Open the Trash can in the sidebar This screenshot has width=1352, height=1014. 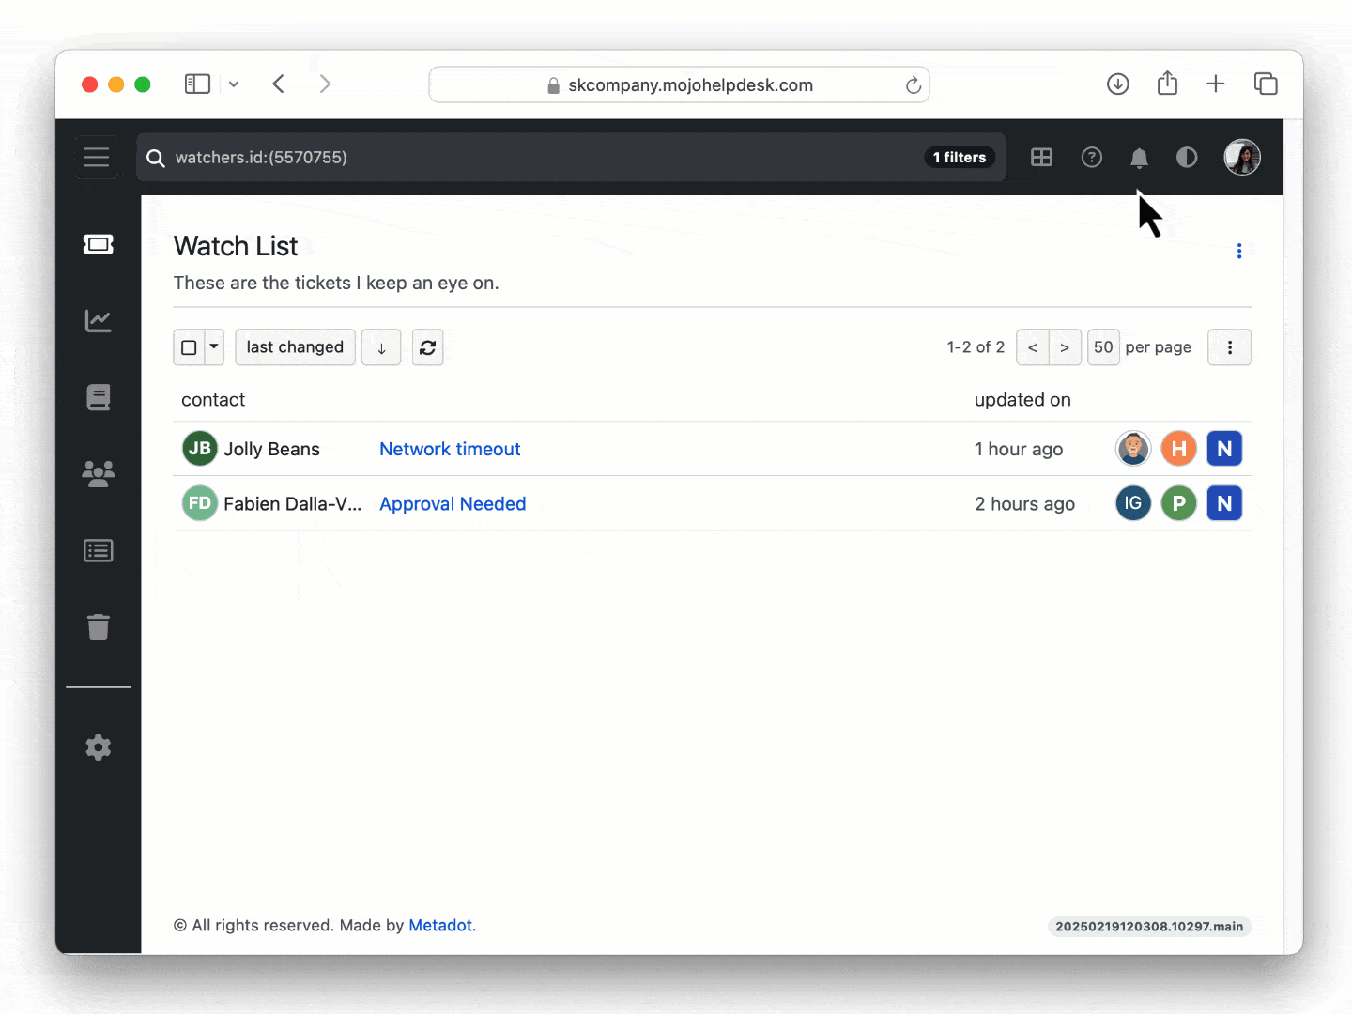[98, 627]
